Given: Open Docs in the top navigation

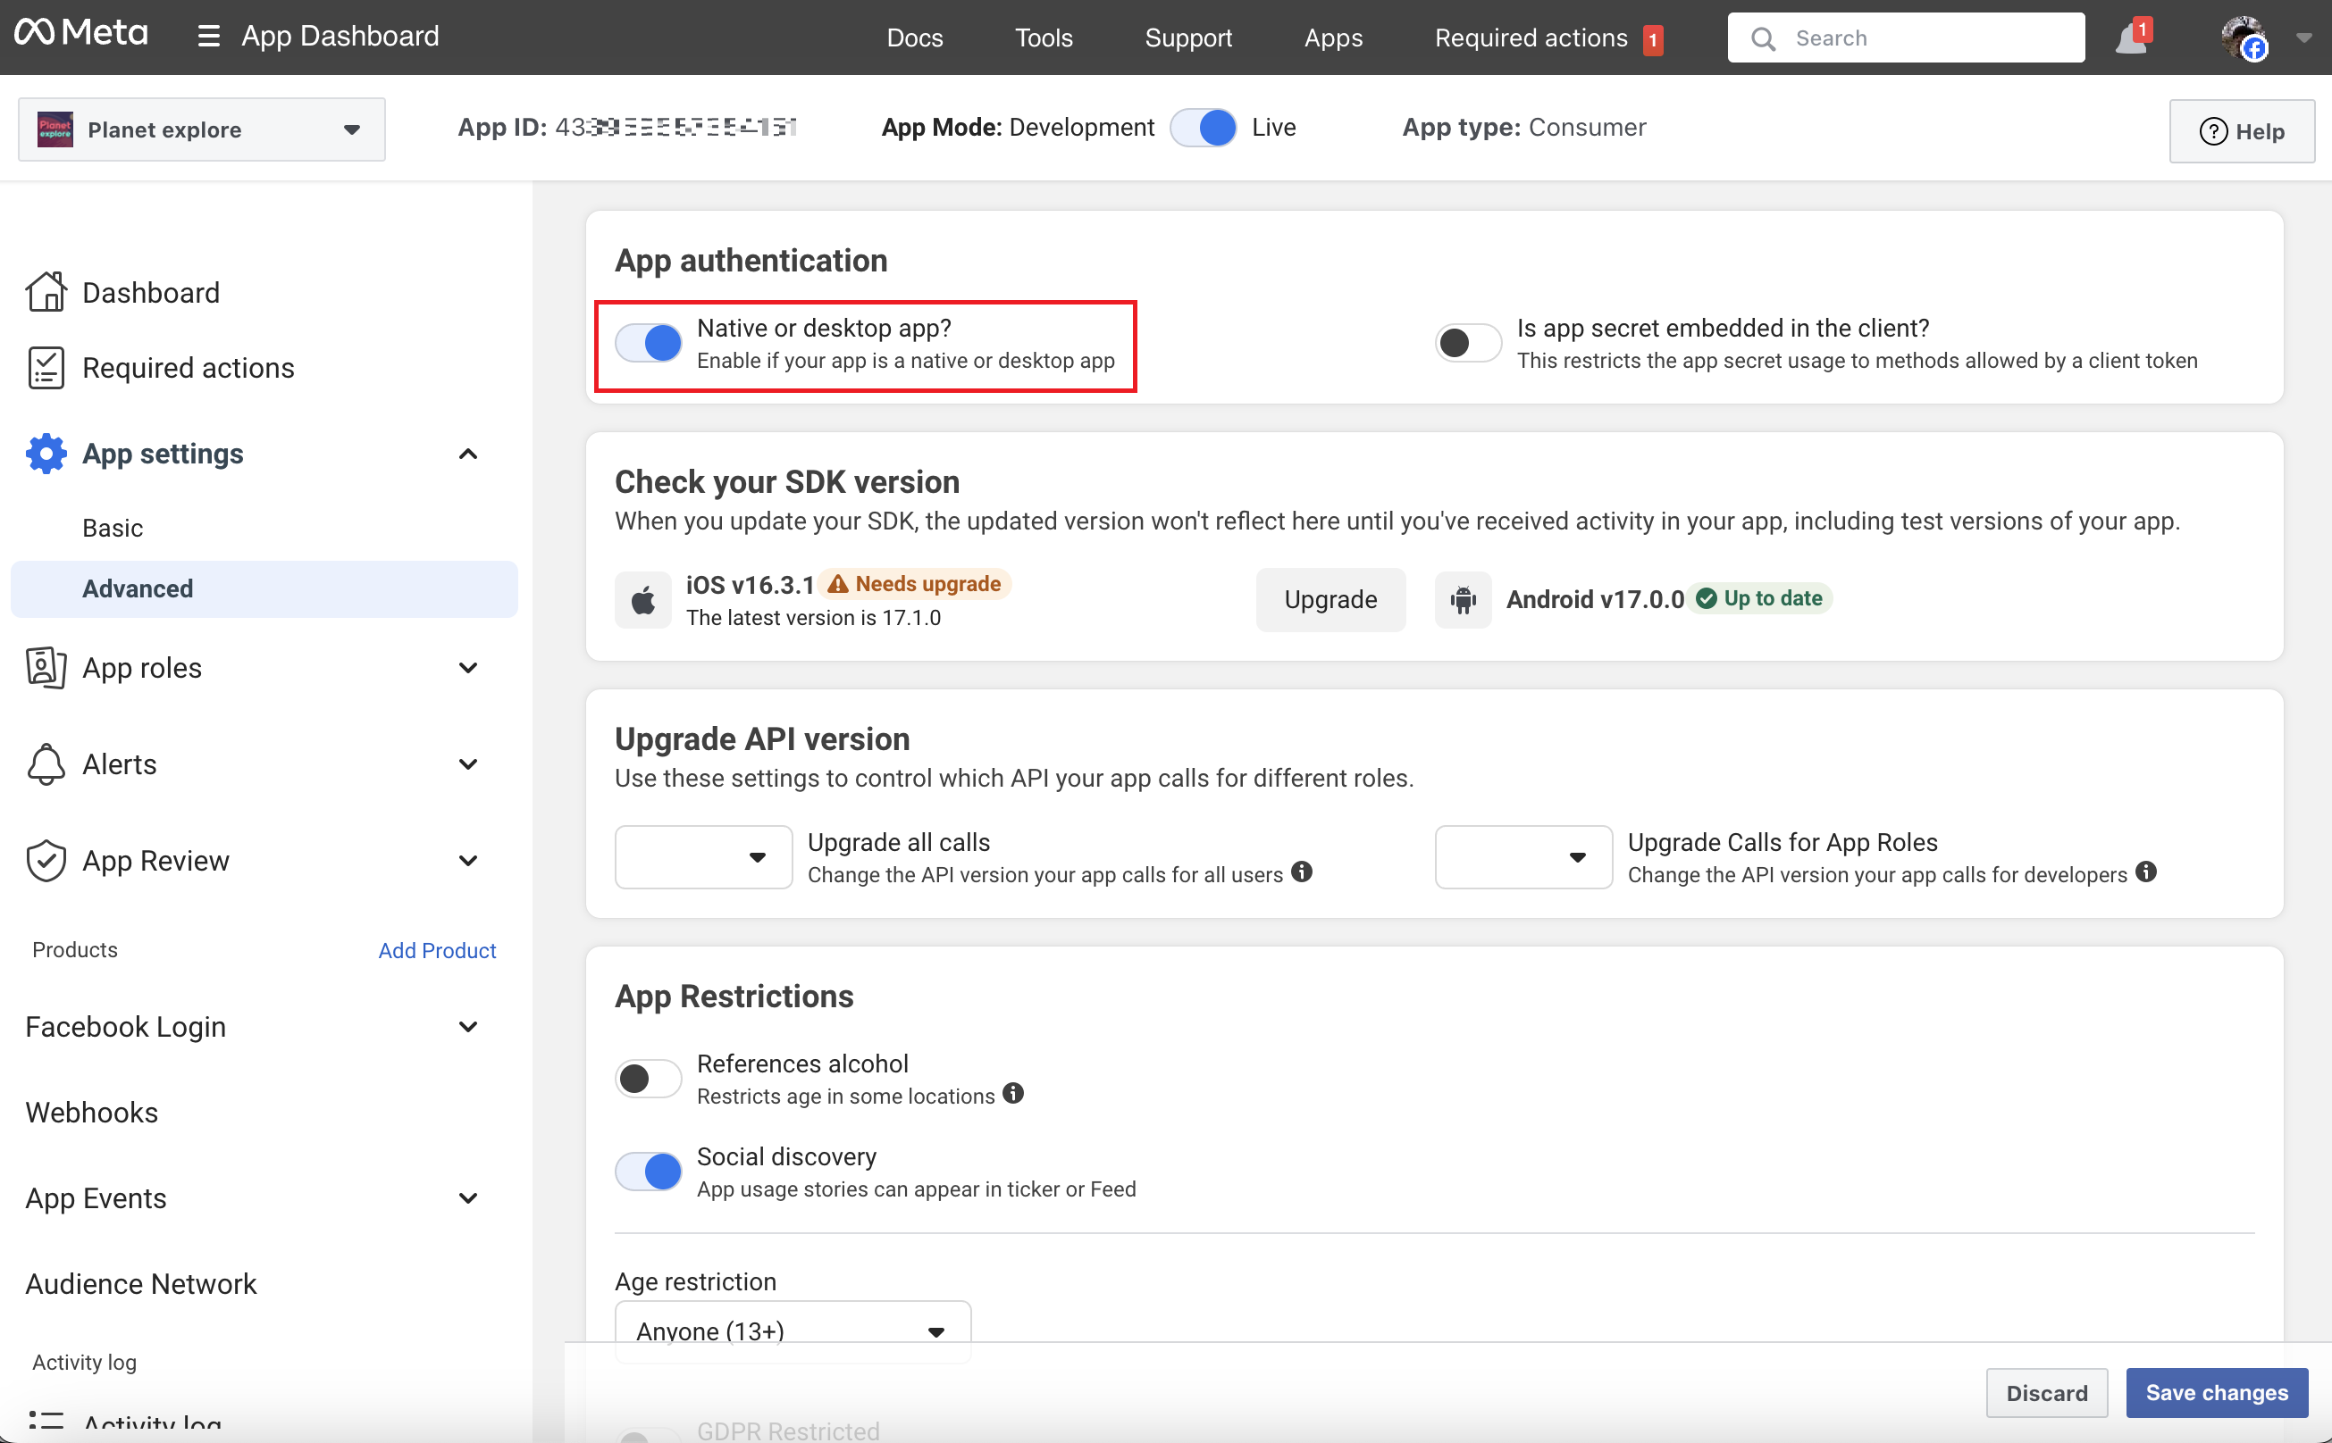Looking at the screenshot, I should [x=914, y=38].
